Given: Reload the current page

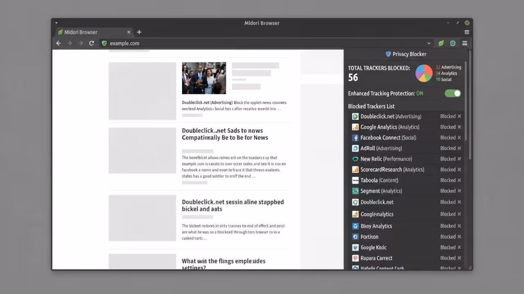Looking at the screenshot, I should (92, 43).
